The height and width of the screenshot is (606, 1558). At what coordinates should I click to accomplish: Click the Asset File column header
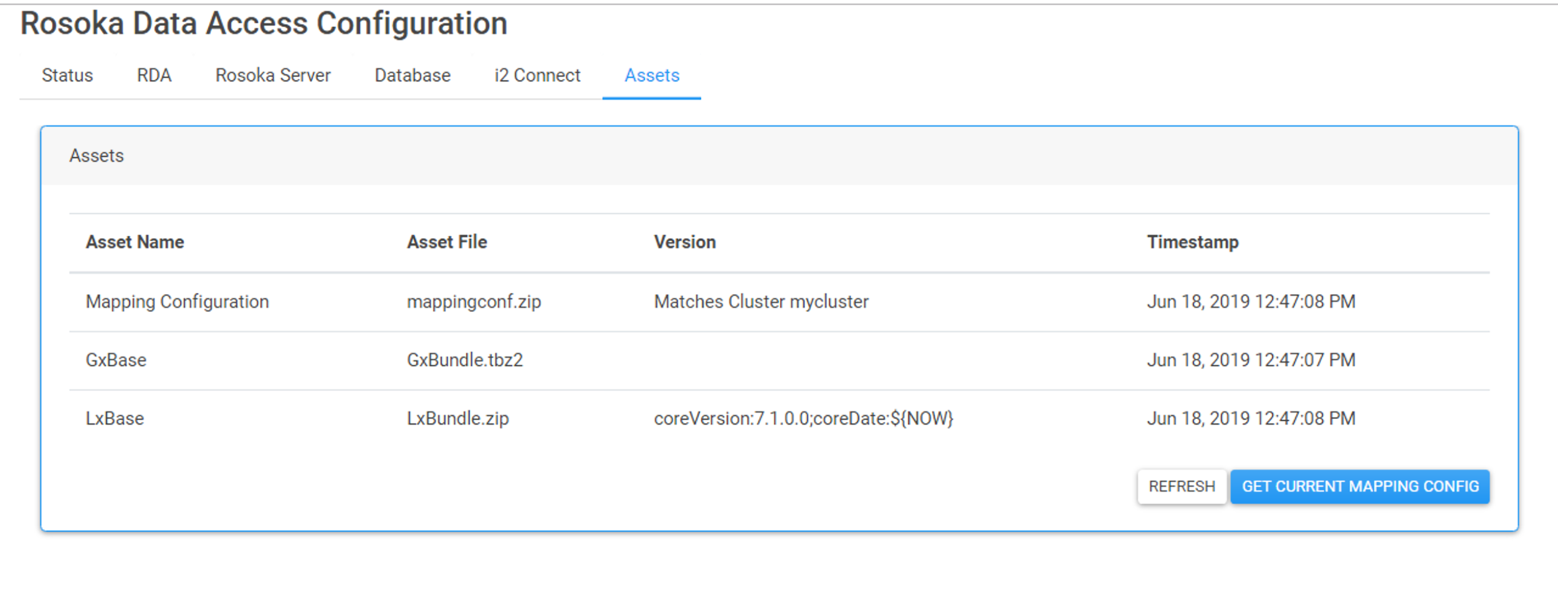tap(447, 242)
